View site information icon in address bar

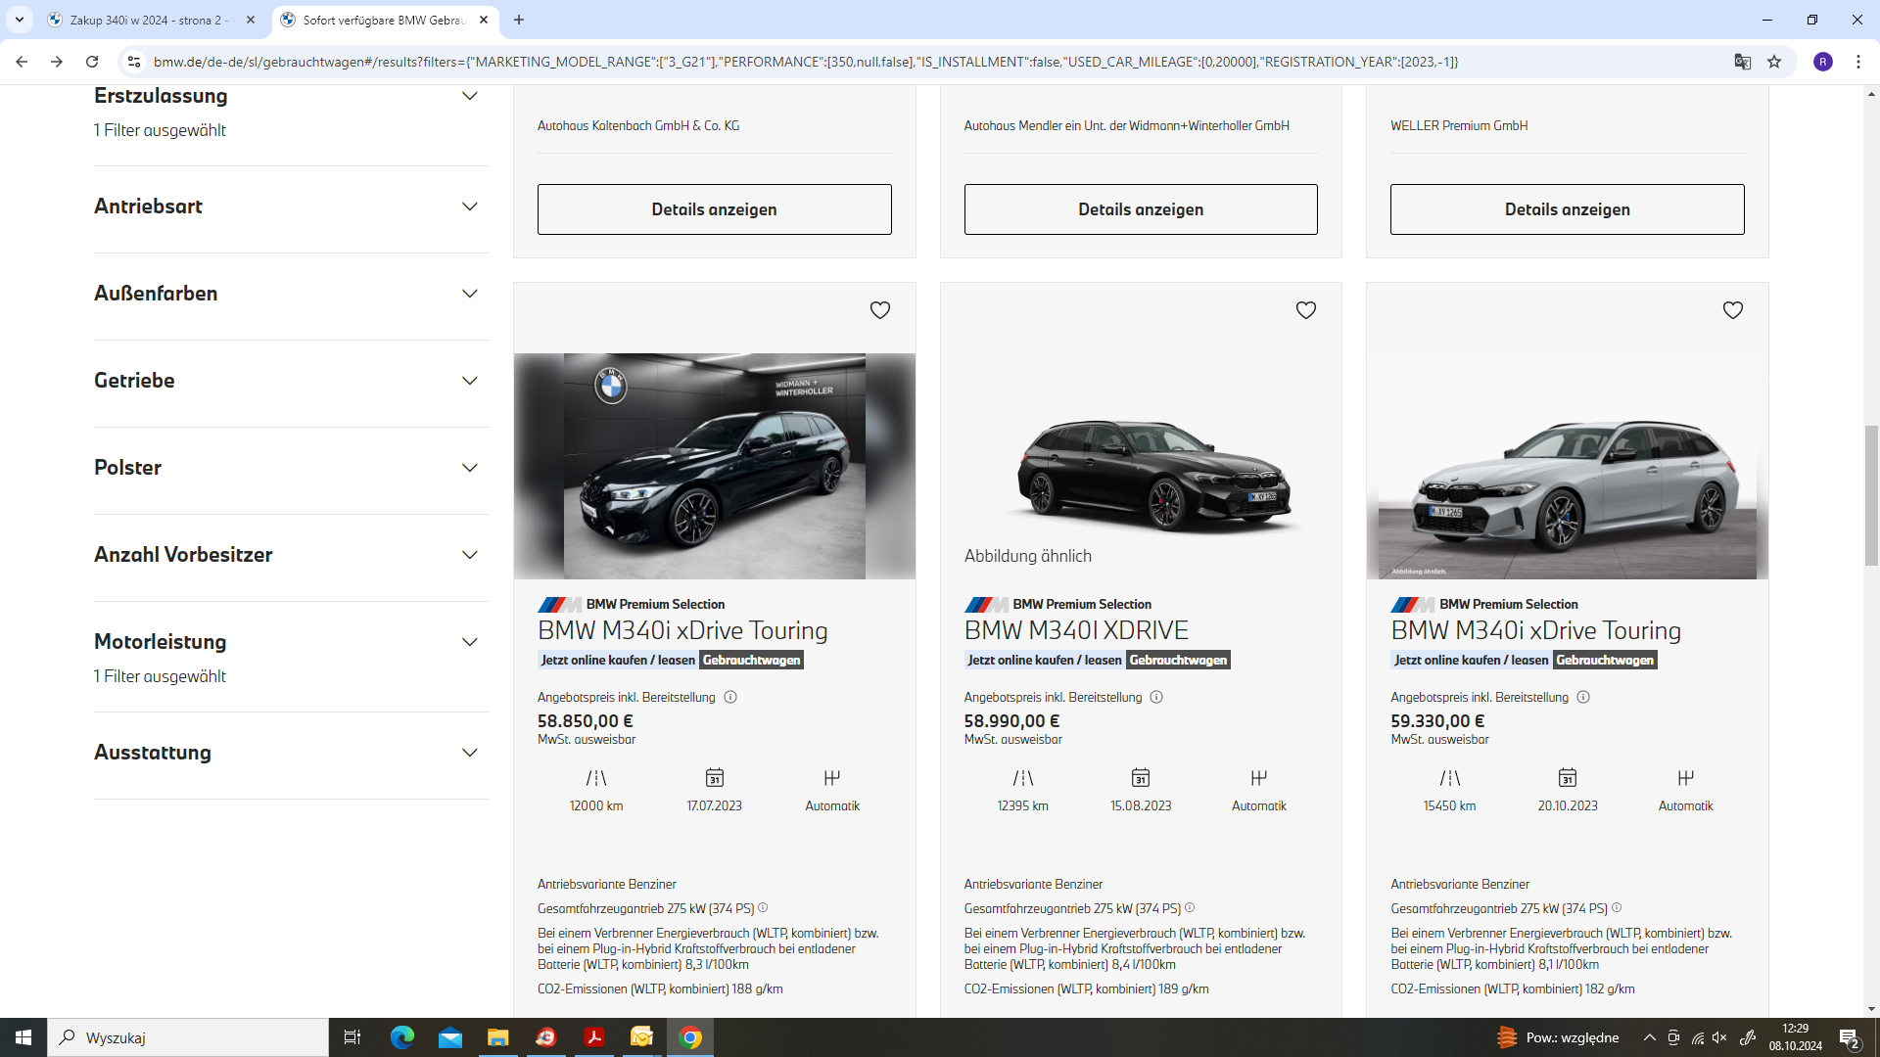click(134, 62)
